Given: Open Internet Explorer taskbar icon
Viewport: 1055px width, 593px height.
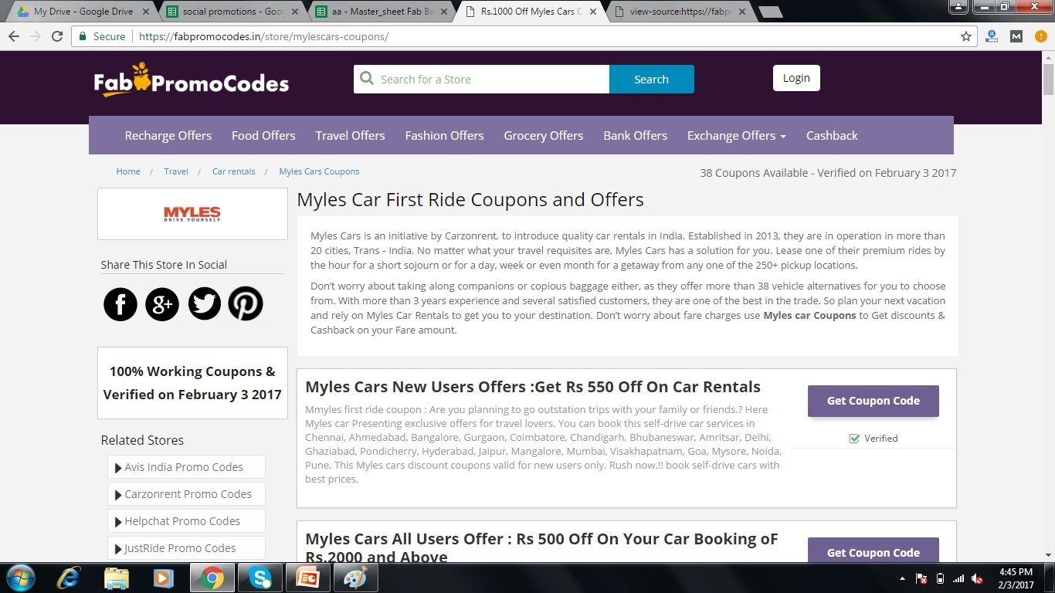Looking at the screenshot, I should click(69, 578).
